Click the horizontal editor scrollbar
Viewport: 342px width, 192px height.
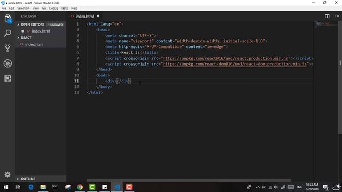(189, 180)
